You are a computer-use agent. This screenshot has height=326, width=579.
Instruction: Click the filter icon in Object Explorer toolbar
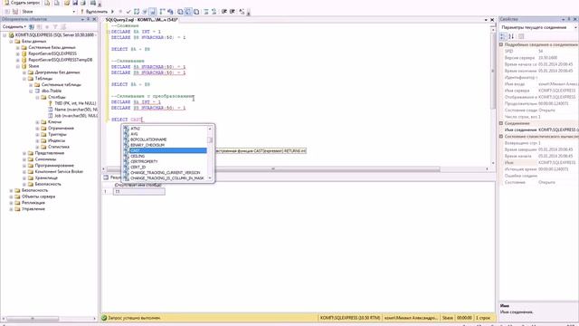click(x=55, y=27)
